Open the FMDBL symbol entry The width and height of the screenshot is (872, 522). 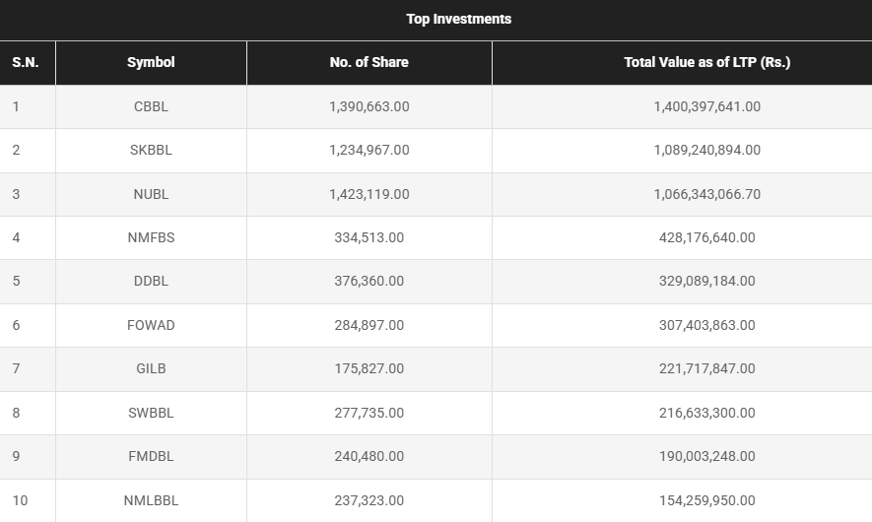click(x=151, y=456)
